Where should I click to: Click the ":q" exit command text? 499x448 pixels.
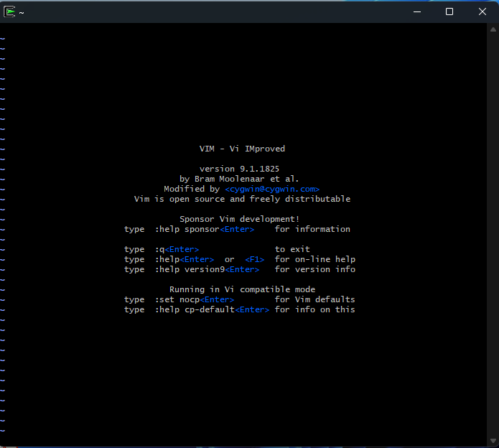click(x=159, y=249)
